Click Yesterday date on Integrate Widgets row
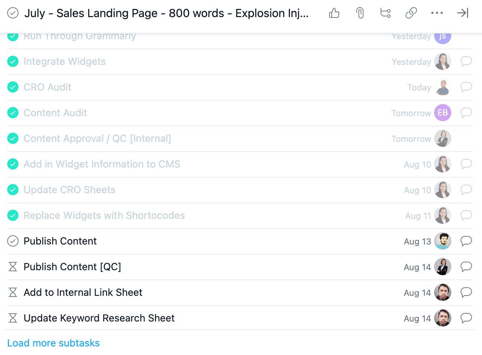This screenshot has width=482, height=355. click(411, 62)
